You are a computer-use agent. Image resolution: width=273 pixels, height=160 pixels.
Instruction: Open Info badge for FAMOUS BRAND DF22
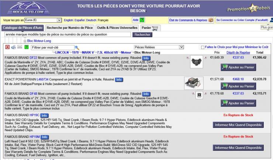(x=146, y=58)
